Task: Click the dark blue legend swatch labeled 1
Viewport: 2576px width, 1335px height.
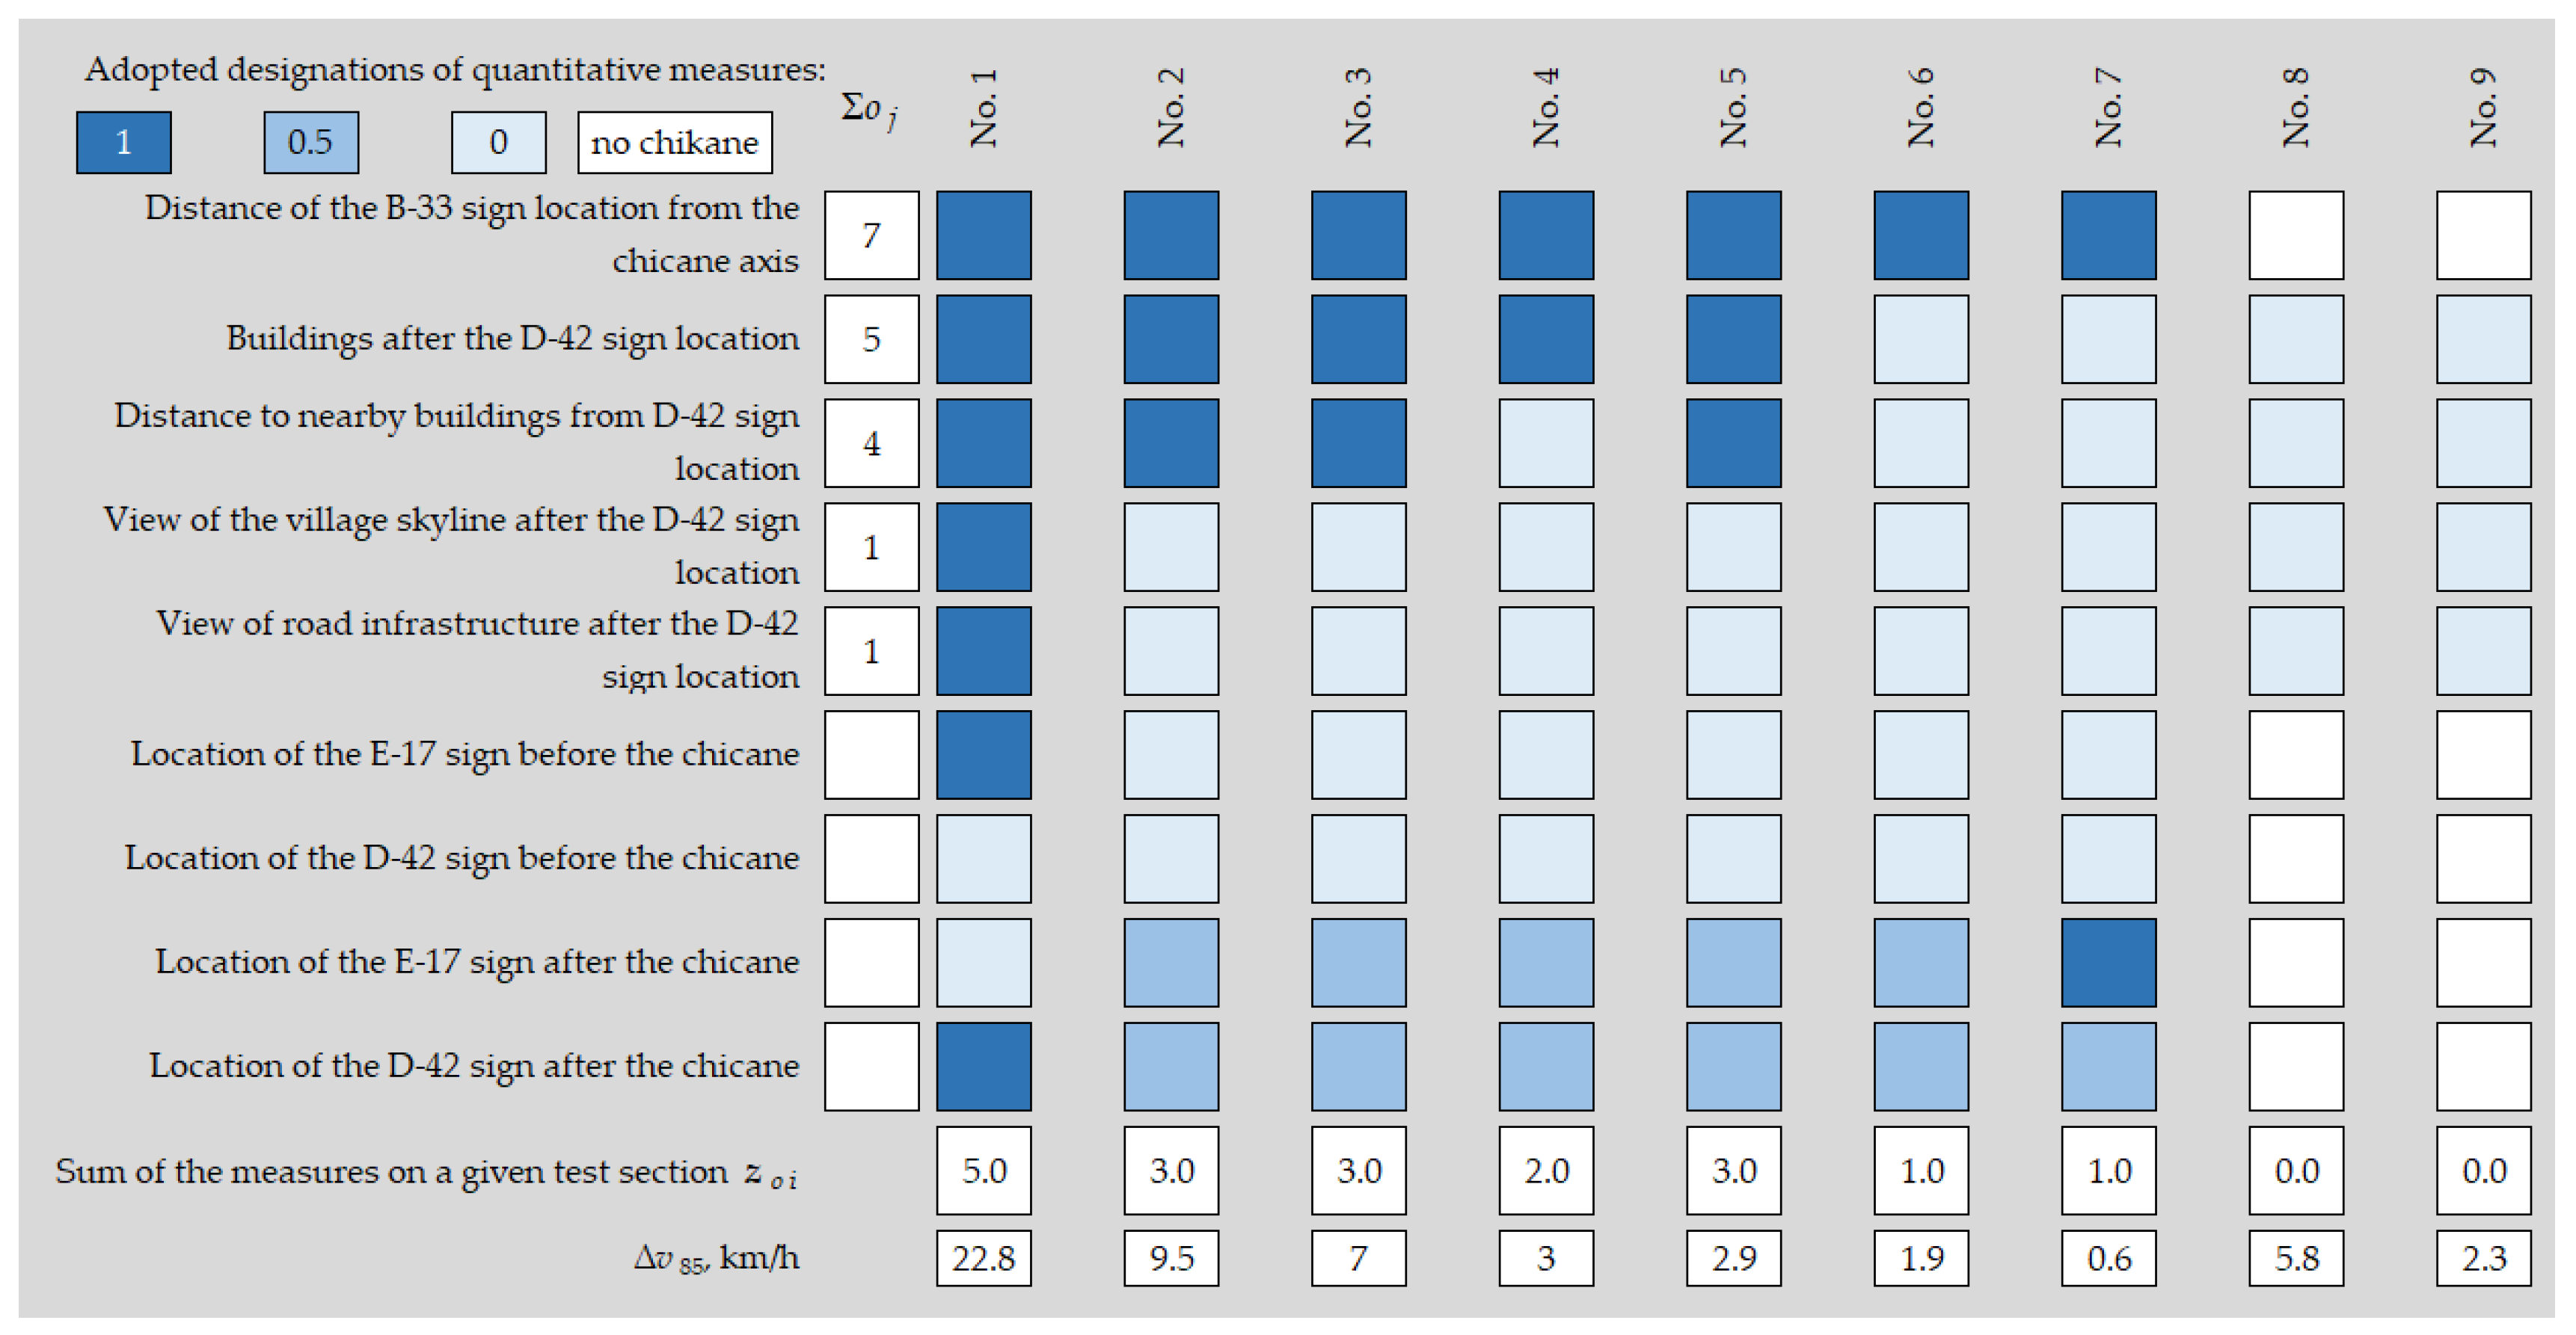Action: [x=123, y=142]
